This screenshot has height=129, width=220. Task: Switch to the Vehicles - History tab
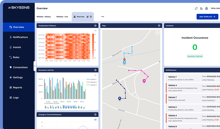(x=44, y=17)
